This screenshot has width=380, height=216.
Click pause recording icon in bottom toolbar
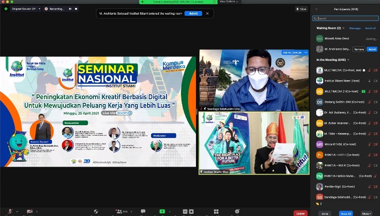point(185,212)
